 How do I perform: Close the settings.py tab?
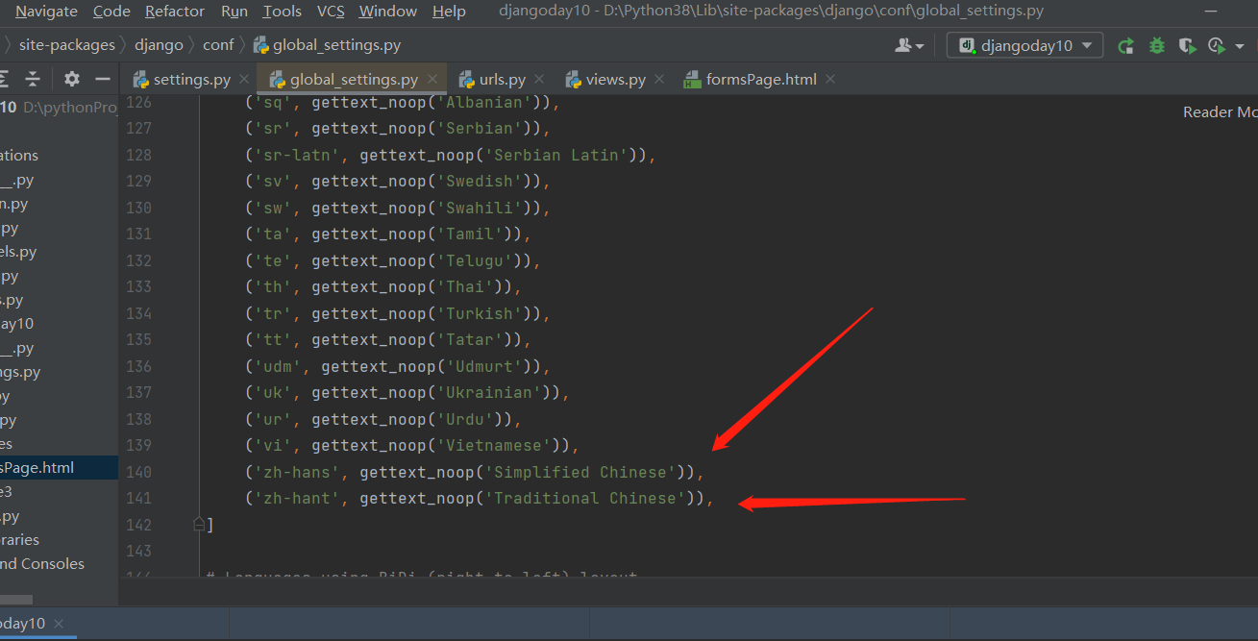coord(243,80)
